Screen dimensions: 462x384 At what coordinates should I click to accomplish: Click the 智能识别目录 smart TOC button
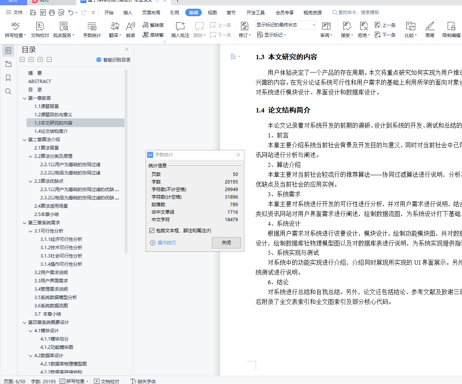point(113,60)
